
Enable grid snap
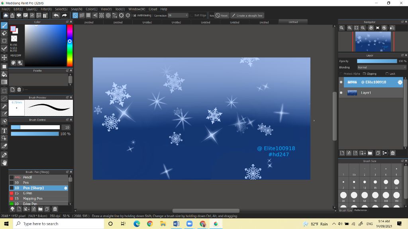click(88, 16)
